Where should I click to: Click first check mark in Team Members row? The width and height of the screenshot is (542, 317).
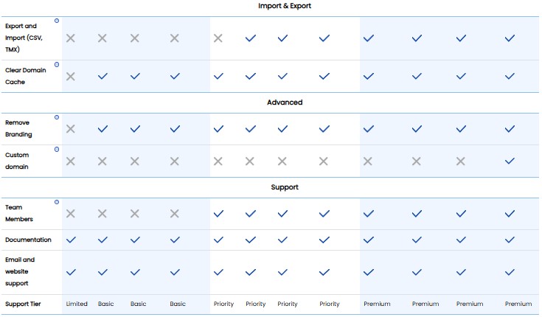point(218,214)
